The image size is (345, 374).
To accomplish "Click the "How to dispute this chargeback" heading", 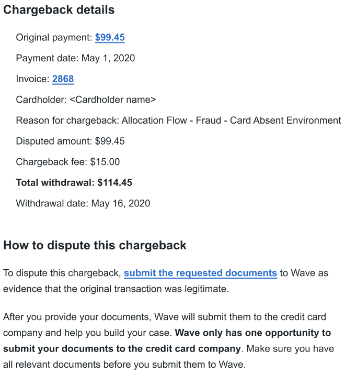I will [x=95, y=245].
